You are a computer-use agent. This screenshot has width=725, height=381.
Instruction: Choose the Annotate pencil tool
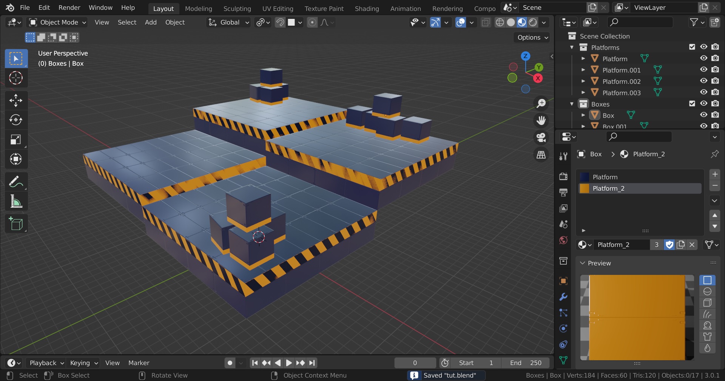(x=16, y=182)
